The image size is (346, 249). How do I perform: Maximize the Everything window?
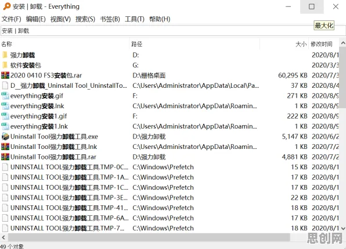tap(312, 6)
